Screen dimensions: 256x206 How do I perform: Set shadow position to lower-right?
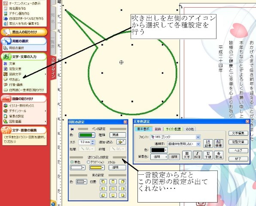click(x=122, y=195)
